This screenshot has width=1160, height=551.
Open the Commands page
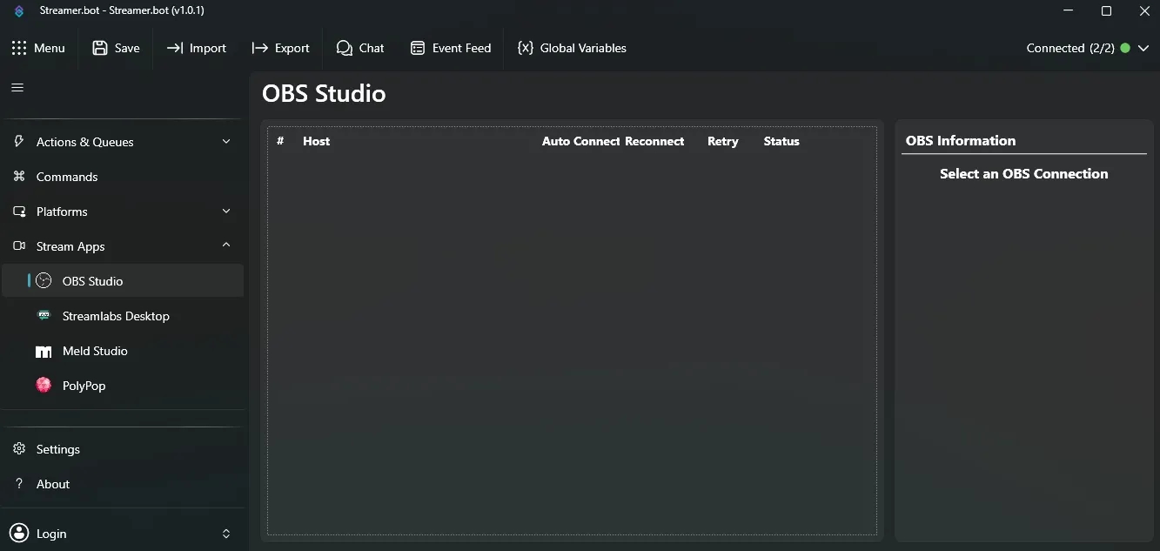click(67, 177)
